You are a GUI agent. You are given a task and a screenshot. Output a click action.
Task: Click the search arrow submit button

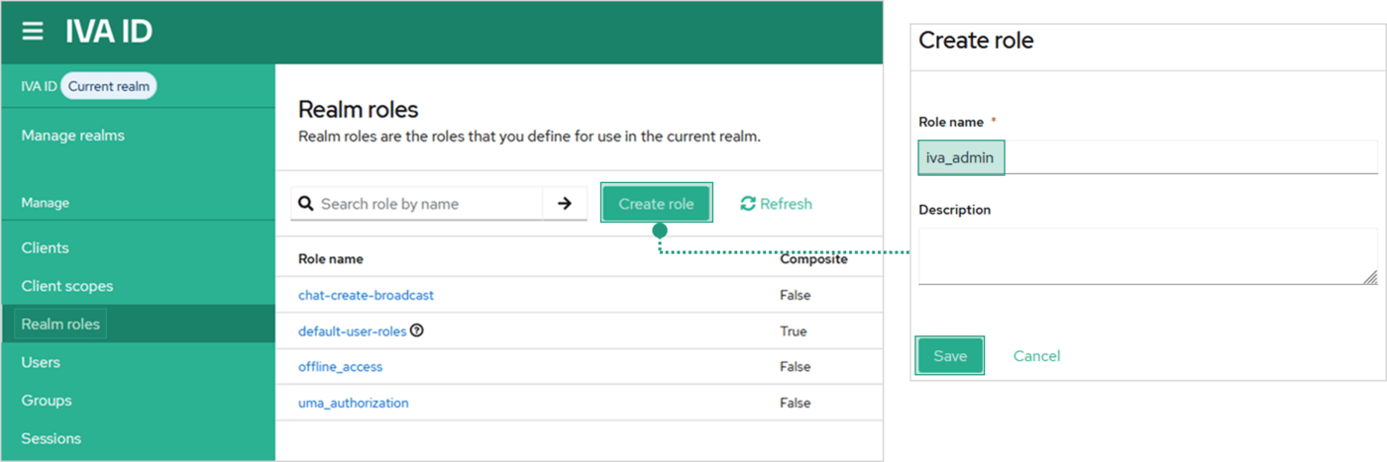pos(565,204)
